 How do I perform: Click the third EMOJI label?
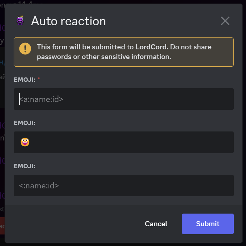tap(24, 166)
